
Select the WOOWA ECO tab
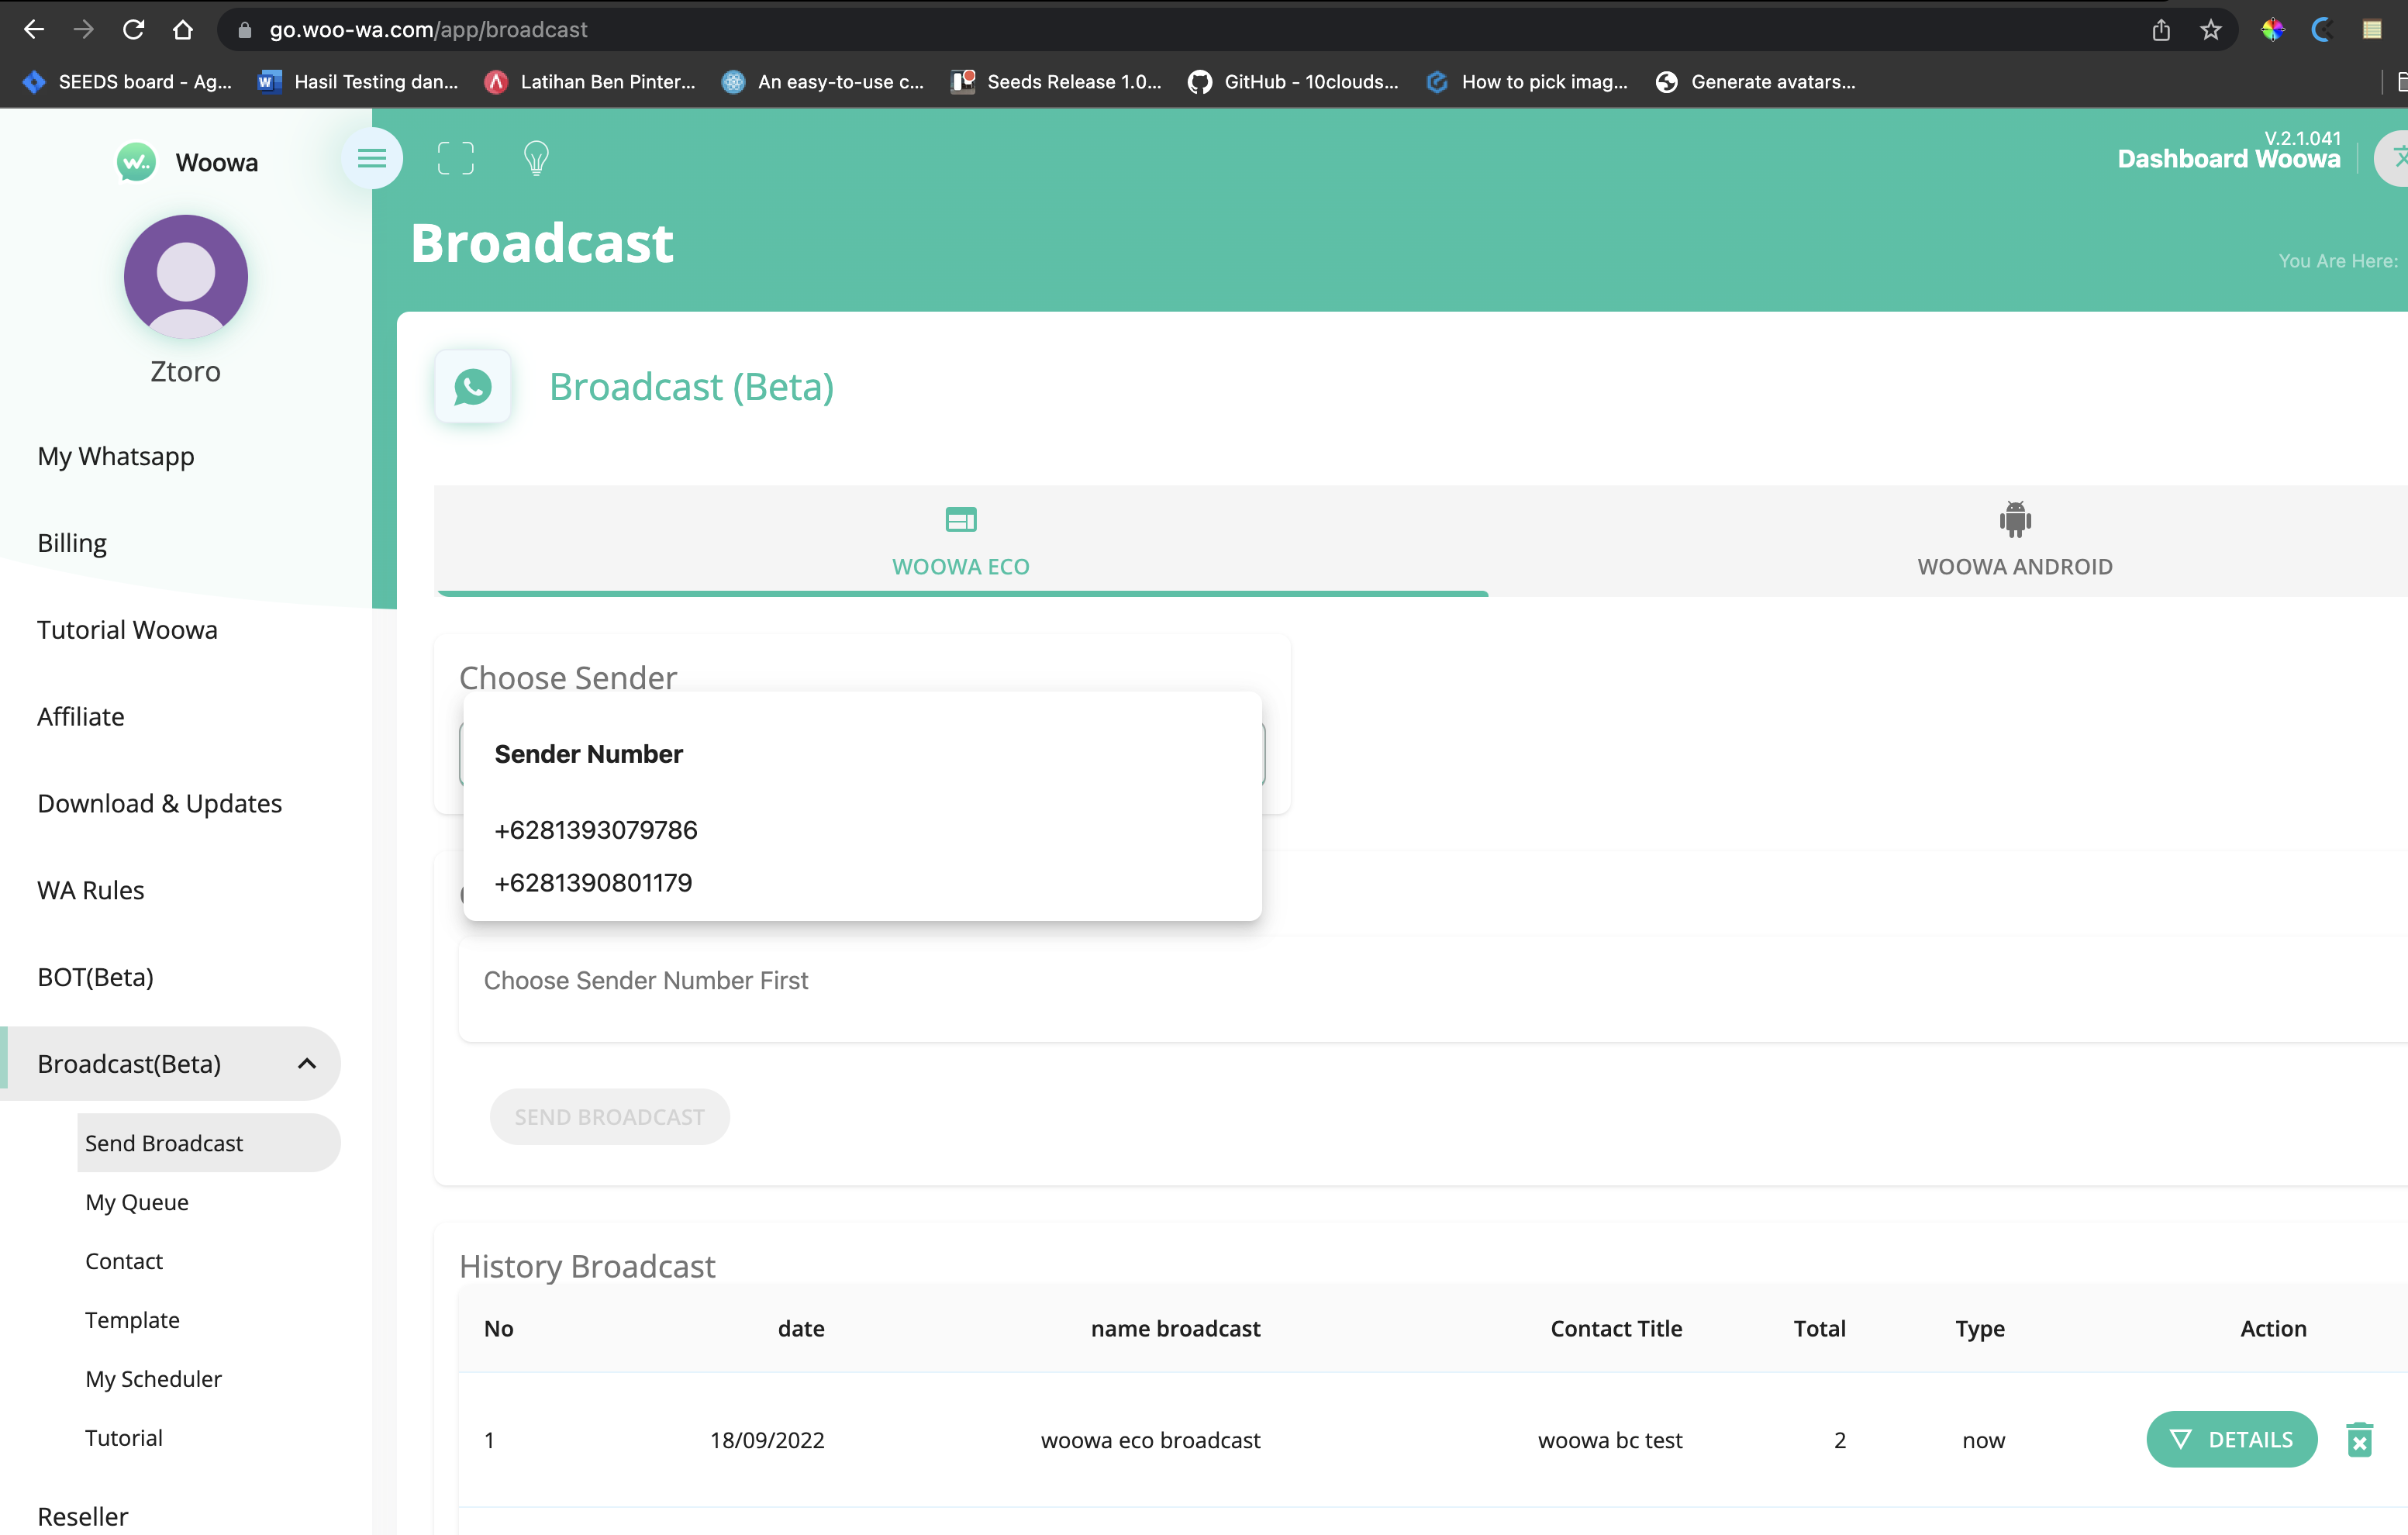coord(961,540)
